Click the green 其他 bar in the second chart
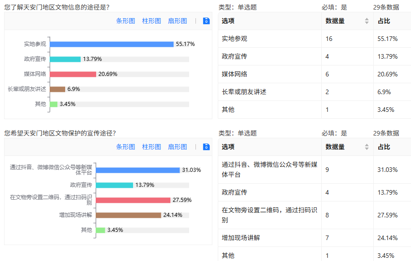Viewport: 411px width, 261px height. coord(100,230)
